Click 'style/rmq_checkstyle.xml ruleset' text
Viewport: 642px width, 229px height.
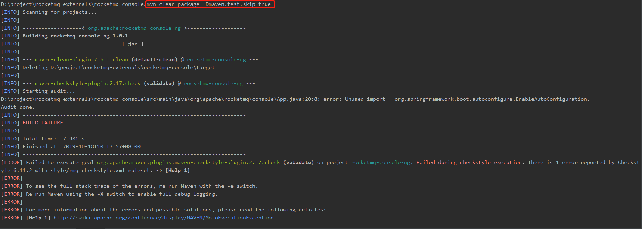pyautogui.click(x=100, y=170)
